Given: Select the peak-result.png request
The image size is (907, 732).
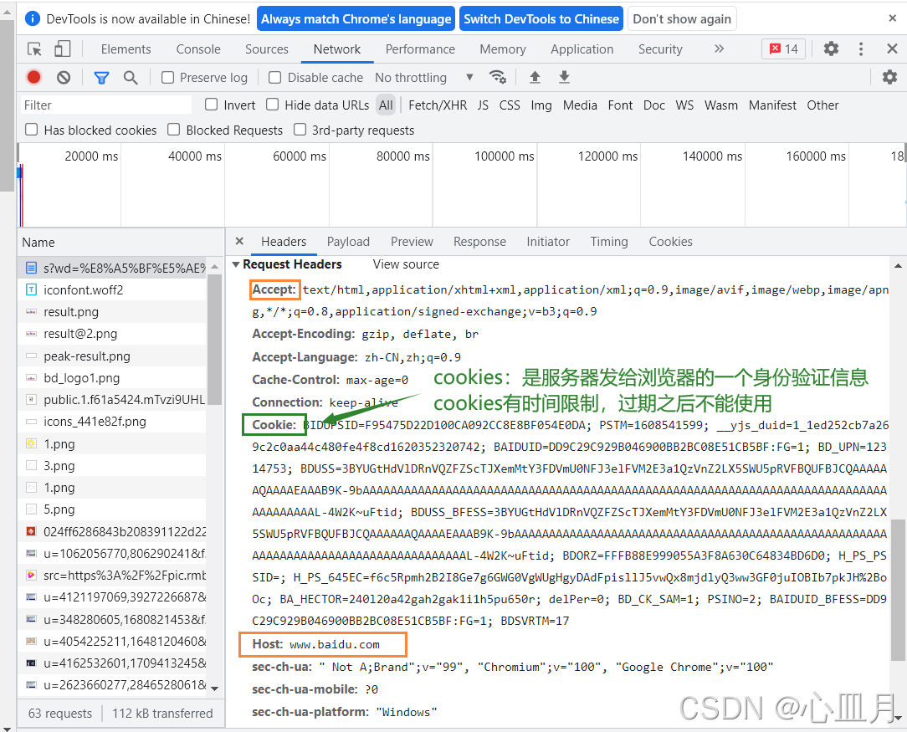Looking at the screenshot, I should click(111, 356).
